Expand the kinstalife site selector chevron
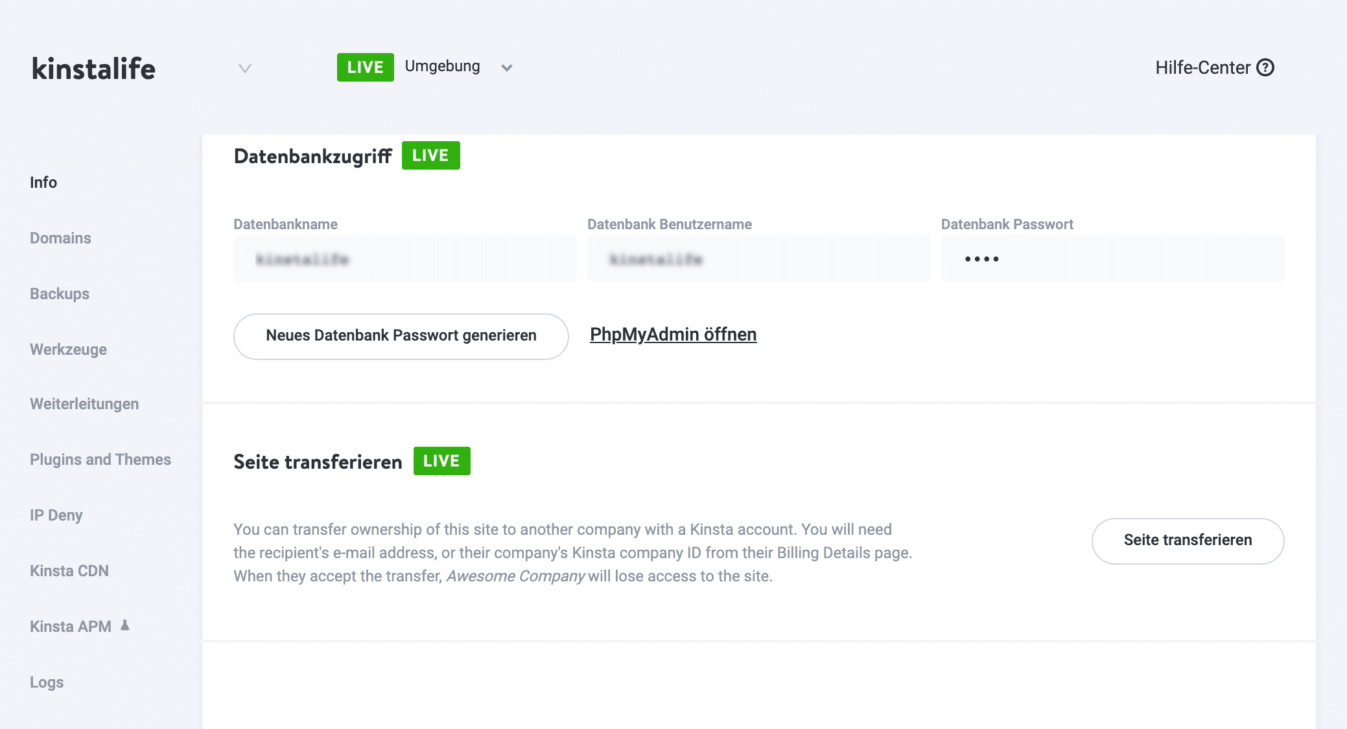The image size is (1347, 729). point(244,68)
